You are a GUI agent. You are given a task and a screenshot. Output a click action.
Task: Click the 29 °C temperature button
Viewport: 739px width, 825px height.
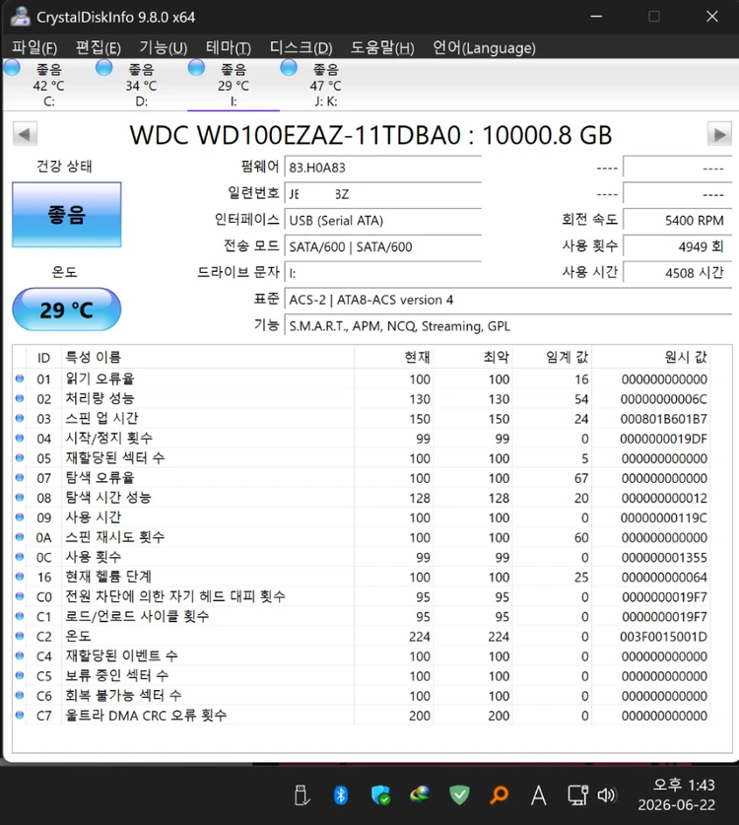tap(67, 309)
